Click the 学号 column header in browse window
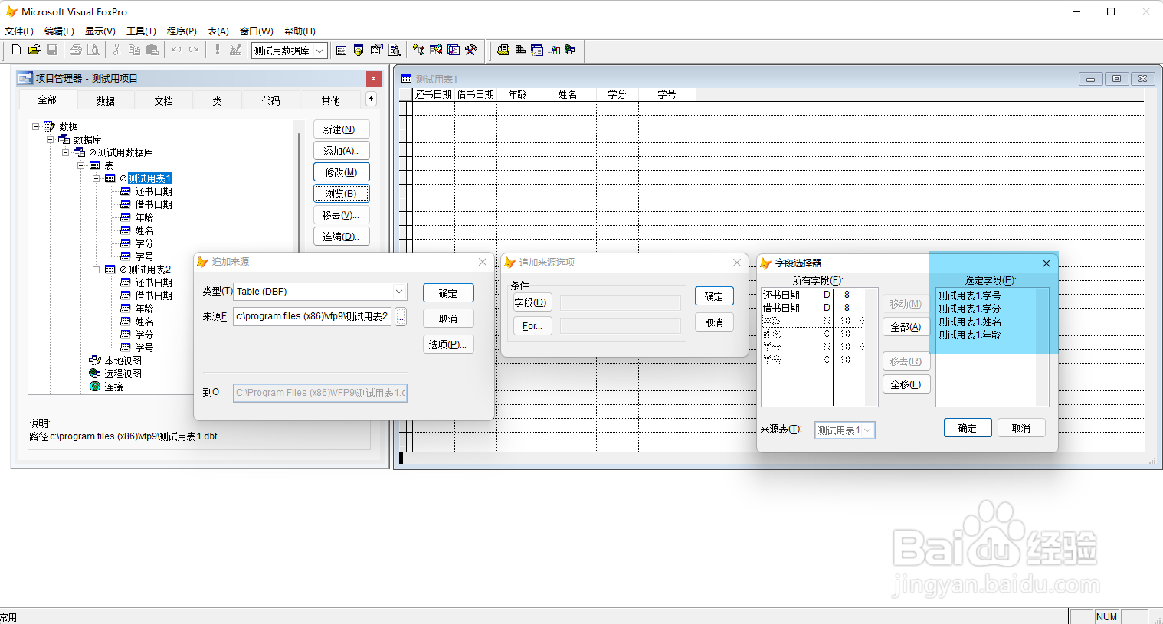 [667, 94]
